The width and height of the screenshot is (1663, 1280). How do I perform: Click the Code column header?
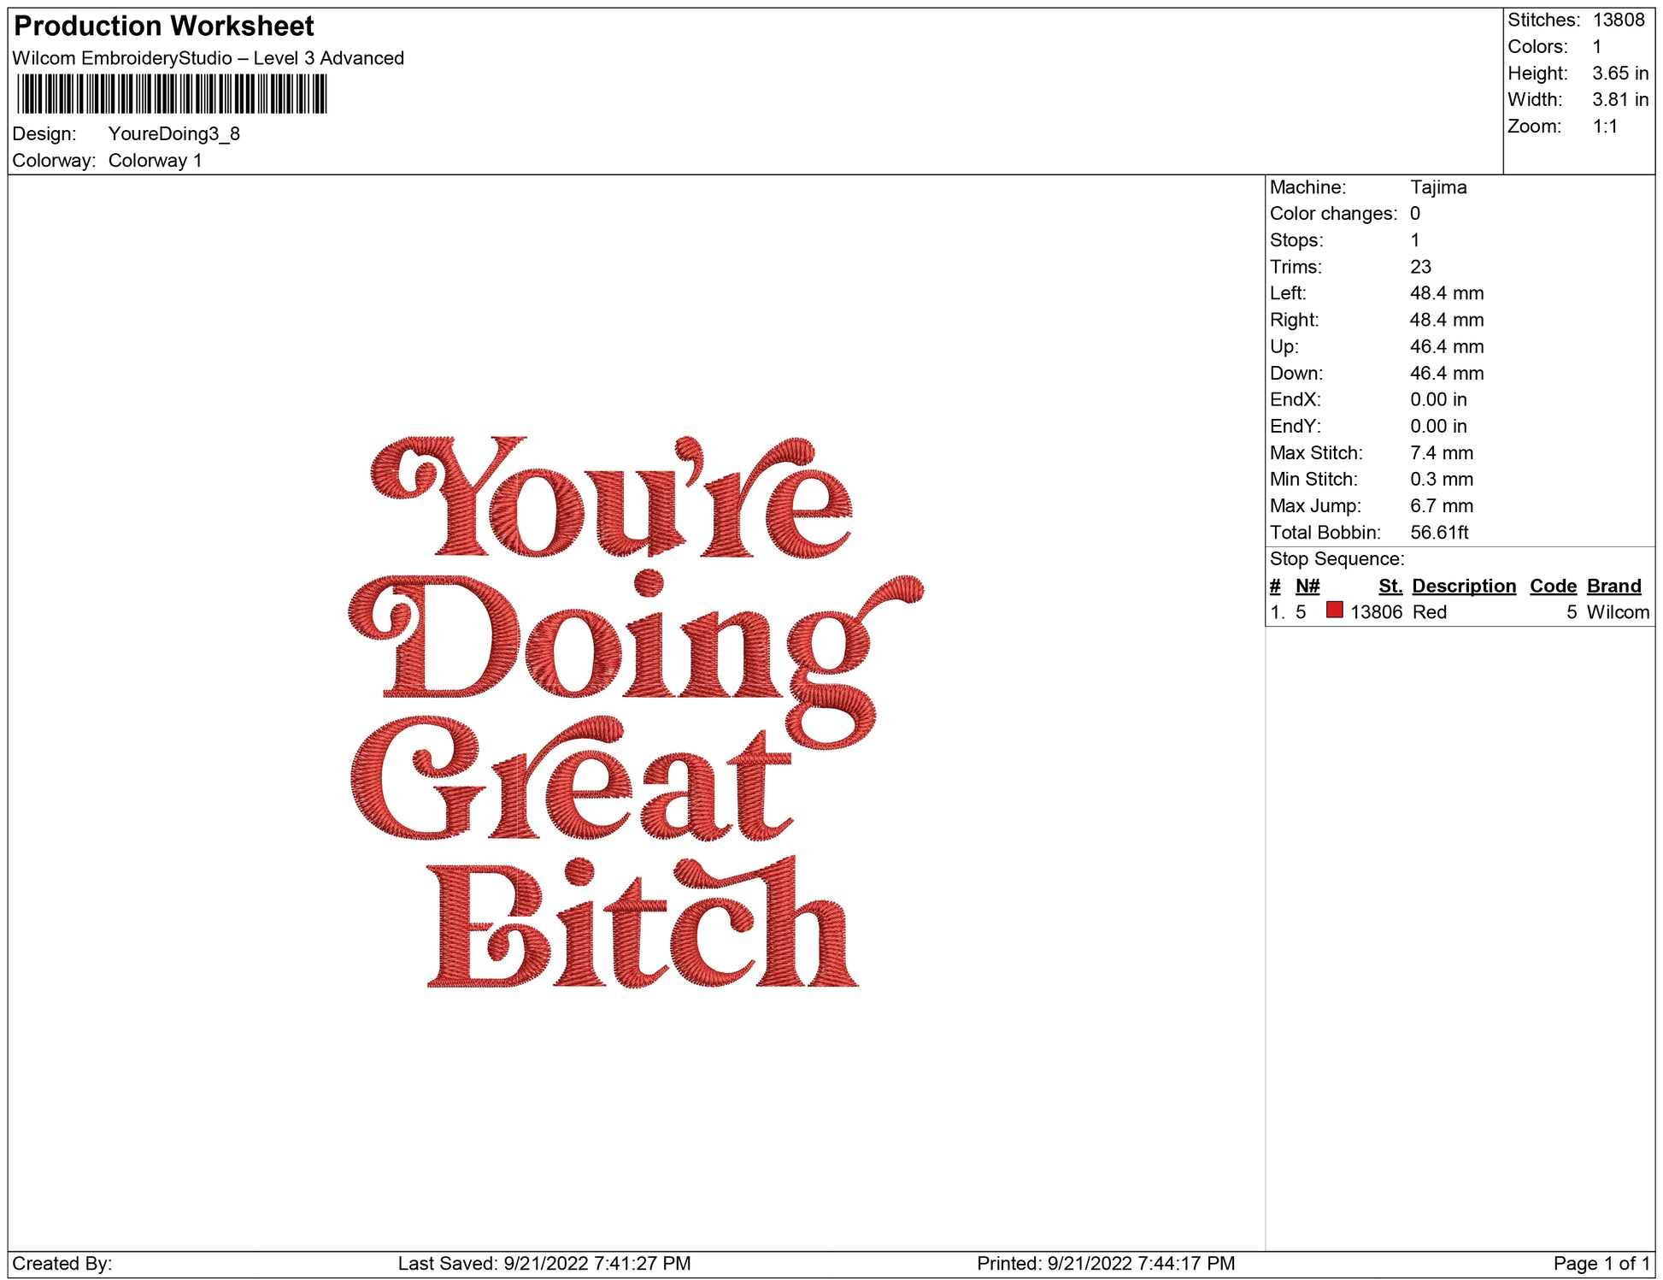coord(1552,586)
